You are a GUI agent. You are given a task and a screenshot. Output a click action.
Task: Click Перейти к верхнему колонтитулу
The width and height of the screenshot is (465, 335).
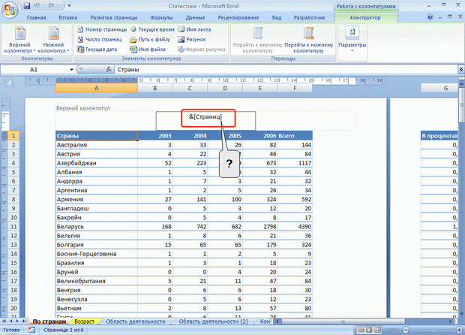click(x=257, y=40)
